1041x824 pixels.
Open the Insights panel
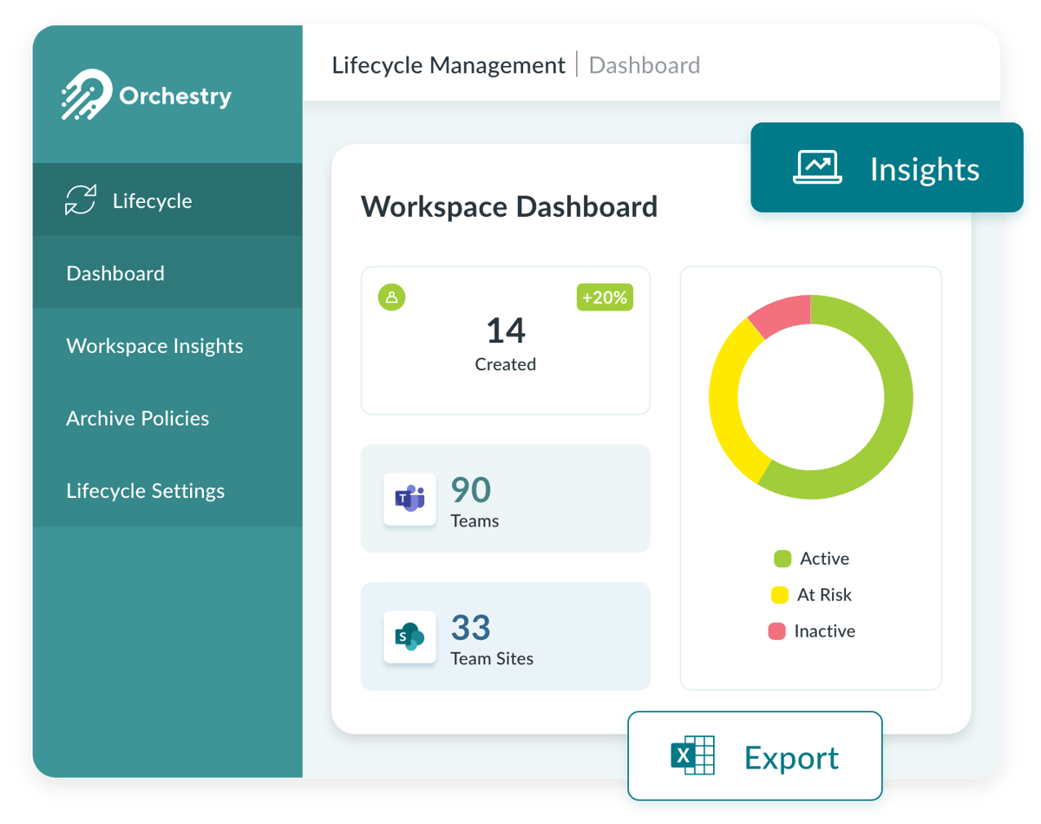(894, 168)
